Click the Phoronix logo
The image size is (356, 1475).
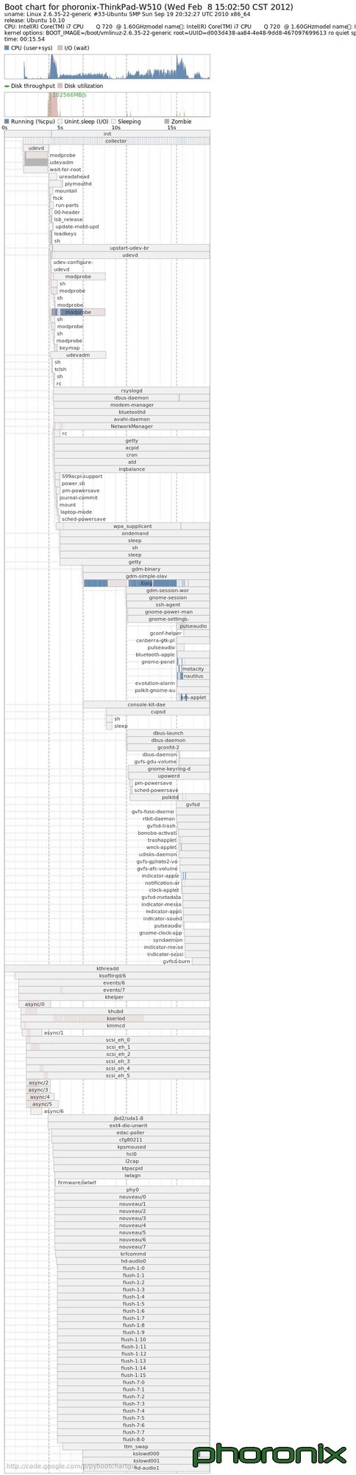tap(269, 1454)
